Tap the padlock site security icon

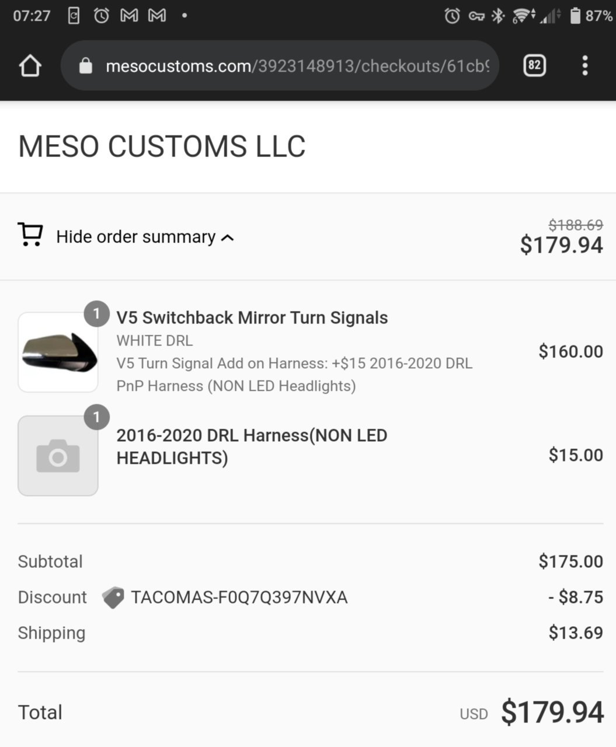point(85,65)
